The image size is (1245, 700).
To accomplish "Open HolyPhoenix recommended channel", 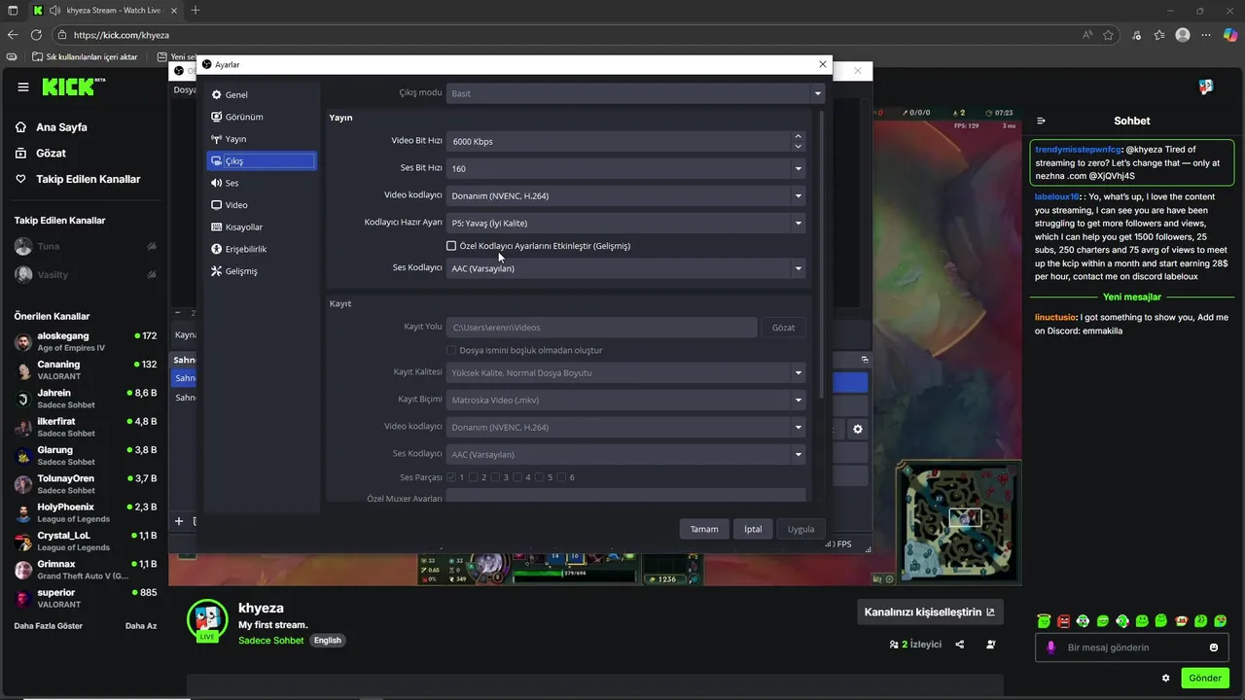I will pyautogui.click(x=86, y=512).
